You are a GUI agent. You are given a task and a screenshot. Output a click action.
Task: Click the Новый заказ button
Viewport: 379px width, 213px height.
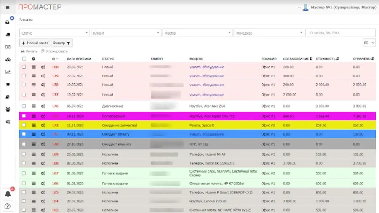[35, 43]
